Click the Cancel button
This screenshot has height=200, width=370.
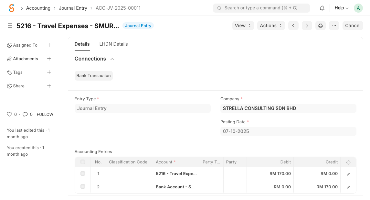pyautogui.click(x=353, y=26)
